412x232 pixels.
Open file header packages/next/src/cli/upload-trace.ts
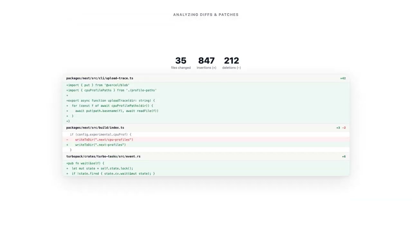tap(206, 78)
